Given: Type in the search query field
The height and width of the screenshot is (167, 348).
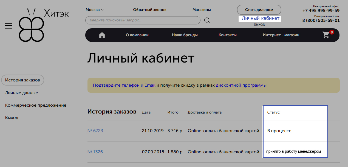Looking at the screenshot, I should (143, 20).
